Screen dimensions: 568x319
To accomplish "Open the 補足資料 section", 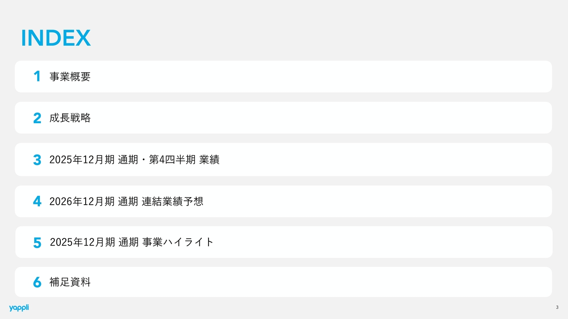I will [70, 282].
